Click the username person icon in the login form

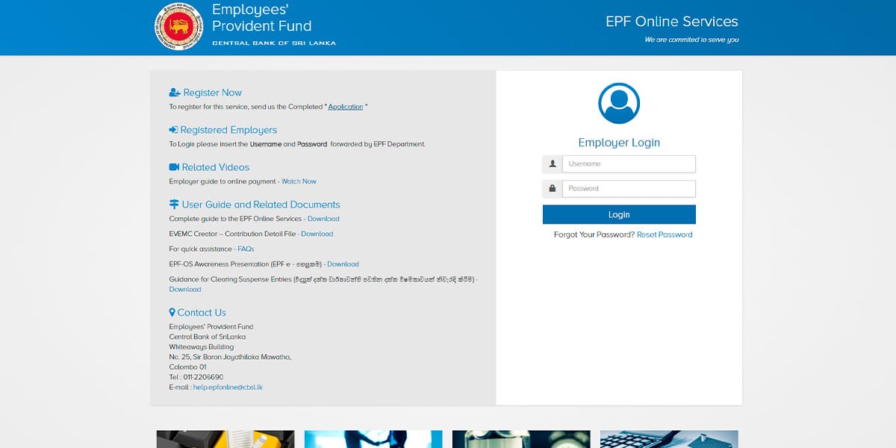(x=551, y=164)
